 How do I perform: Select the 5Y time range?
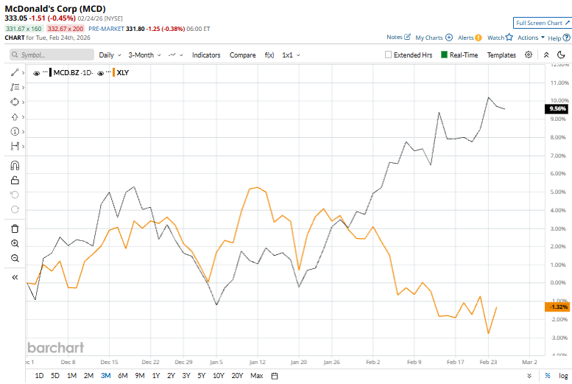tap(202, 376)
